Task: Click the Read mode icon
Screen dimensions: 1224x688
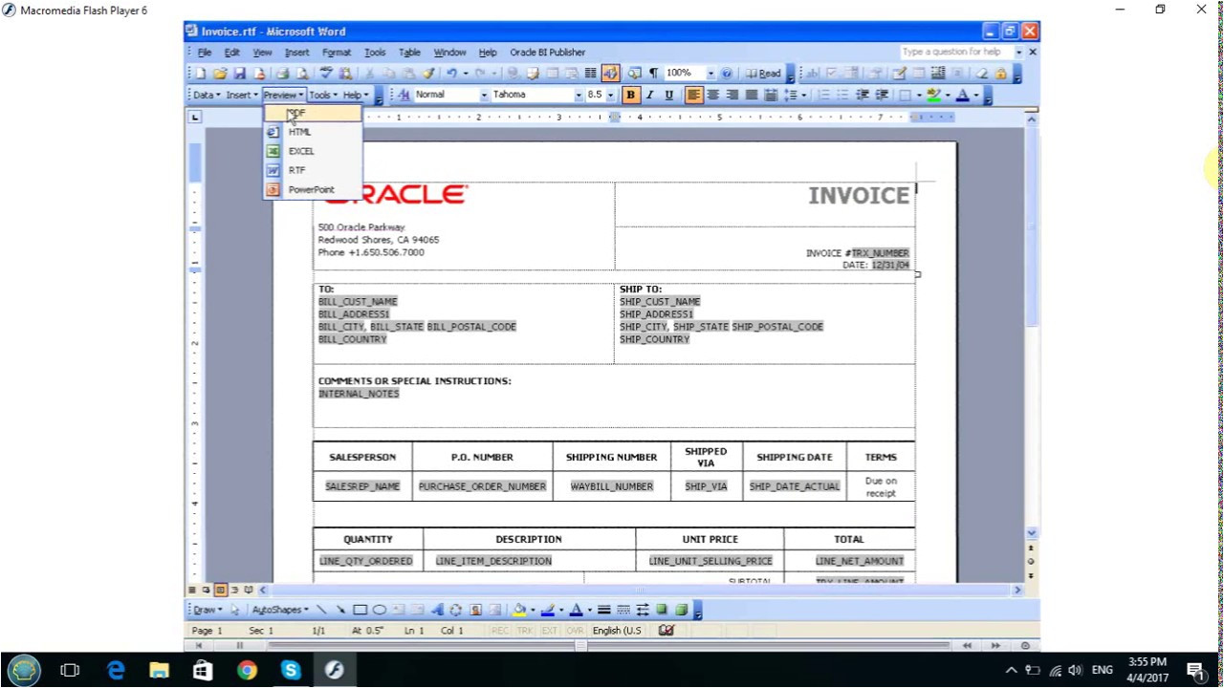Action: pos(764,74)
